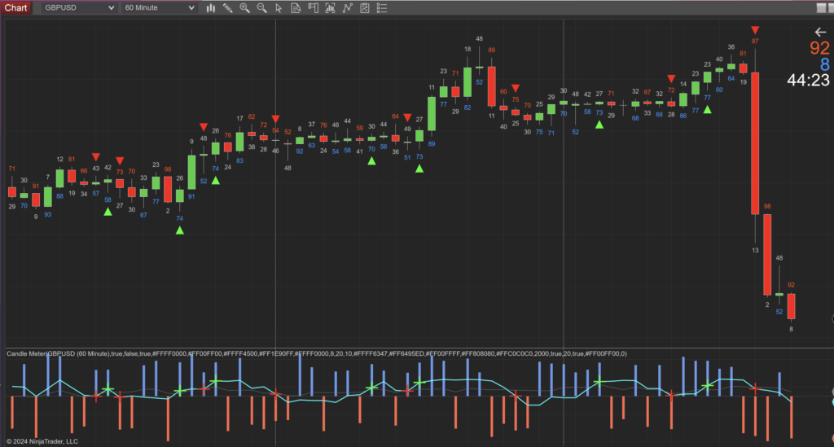Click the red Chart tab label
Screen dimensions: 834x447
click(x=16, y=8)
